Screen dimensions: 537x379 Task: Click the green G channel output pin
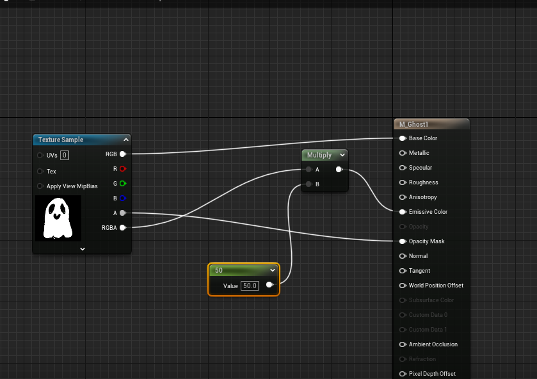point(122,184)
